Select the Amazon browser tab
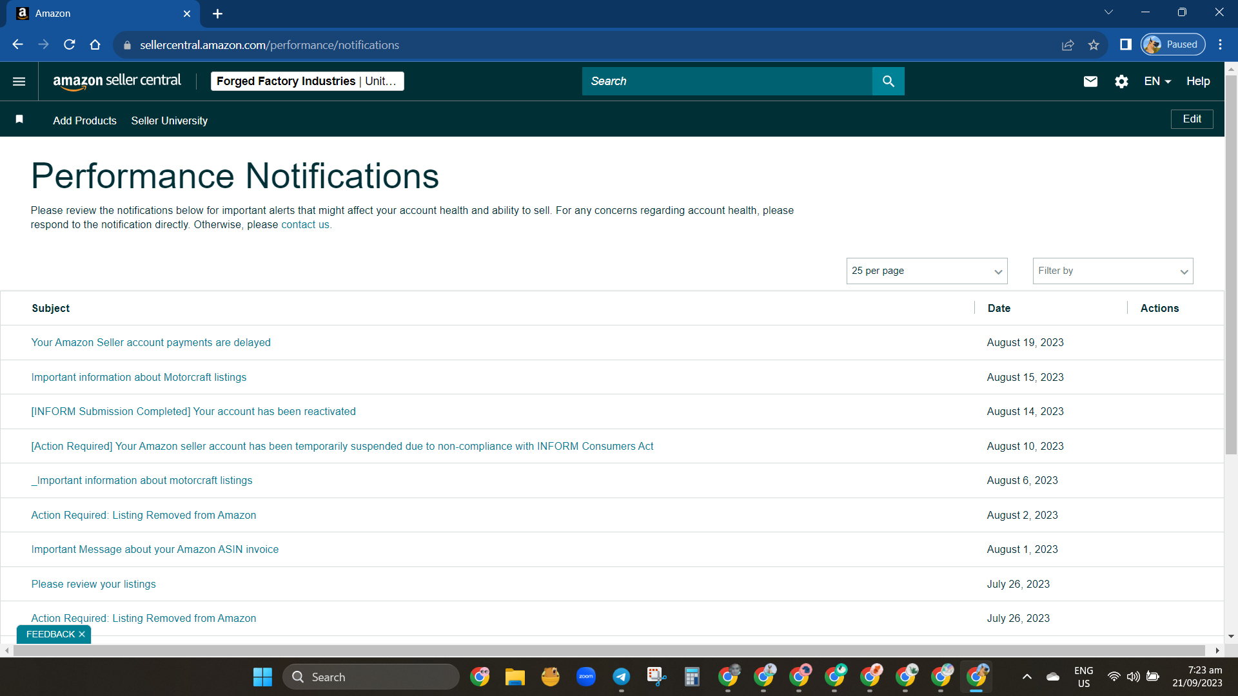The image size is (1238, 696). (103, 14)
